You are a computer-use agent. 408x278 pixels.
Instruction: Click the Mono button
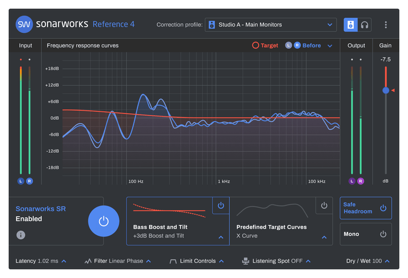[365, 234]
